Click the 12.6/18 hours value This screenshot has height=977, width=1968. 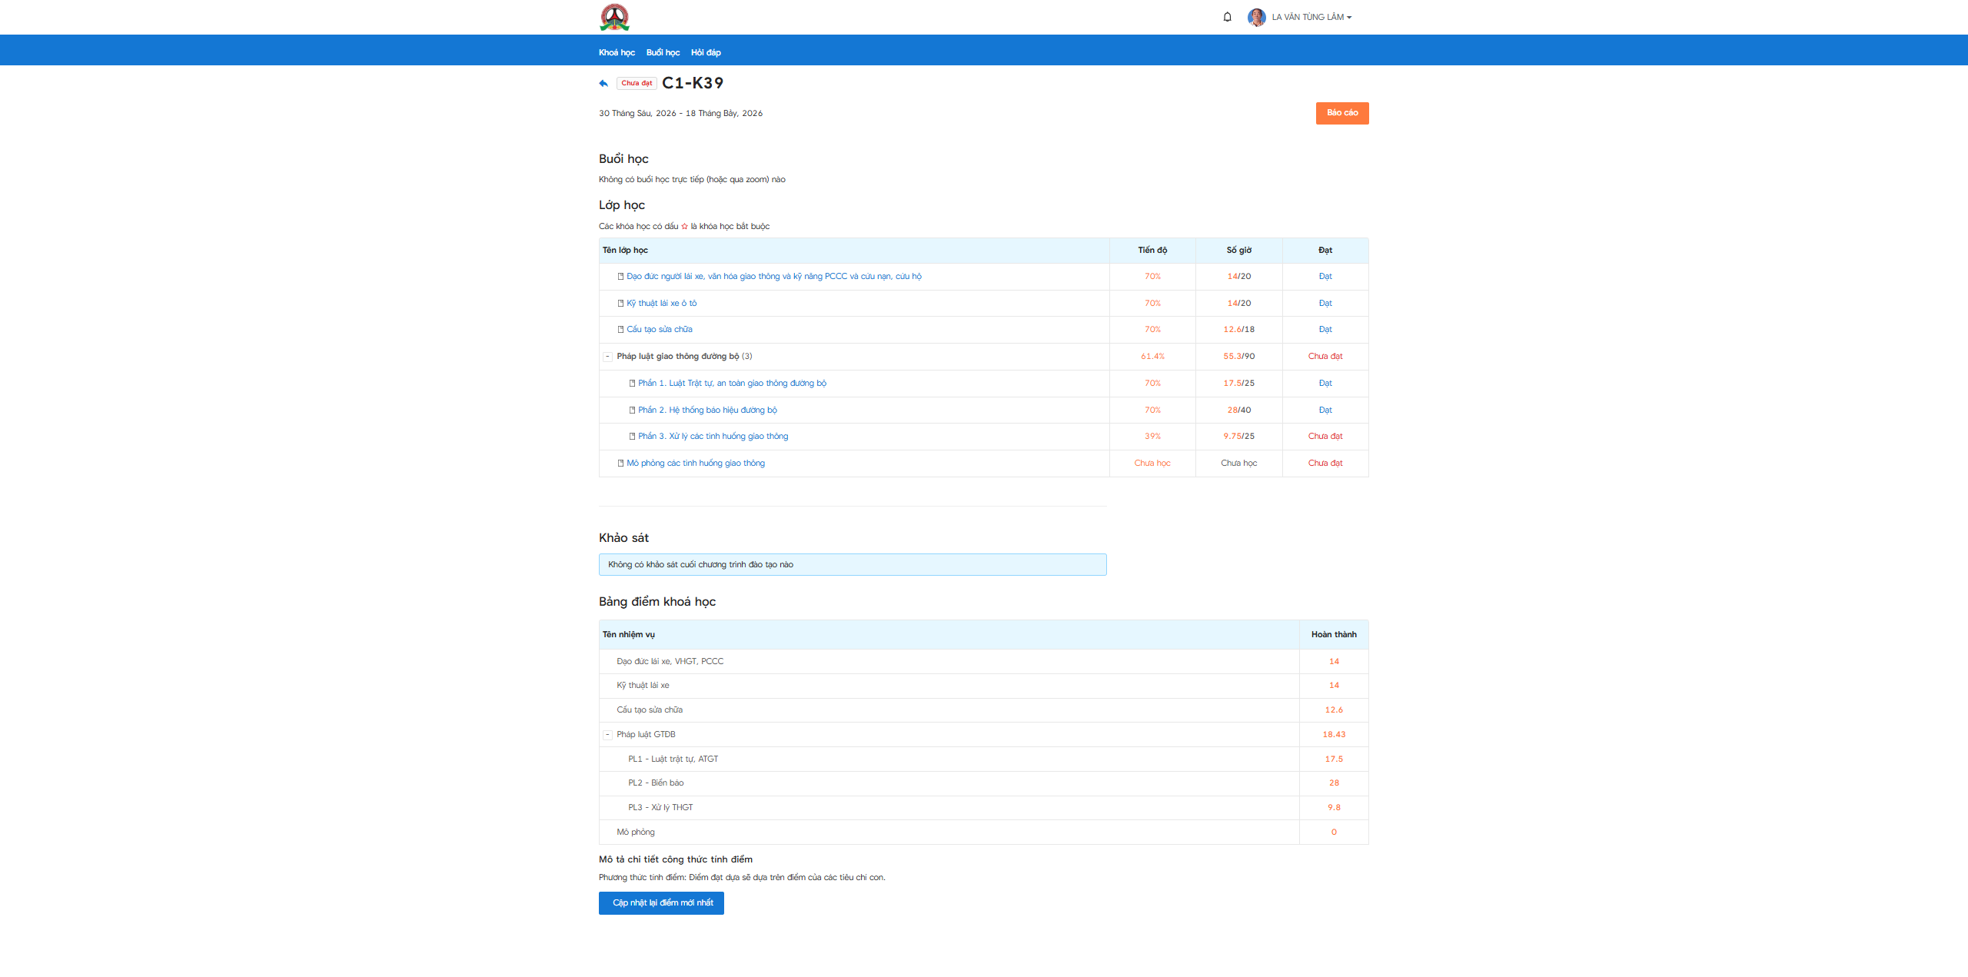pos(1238,330)
